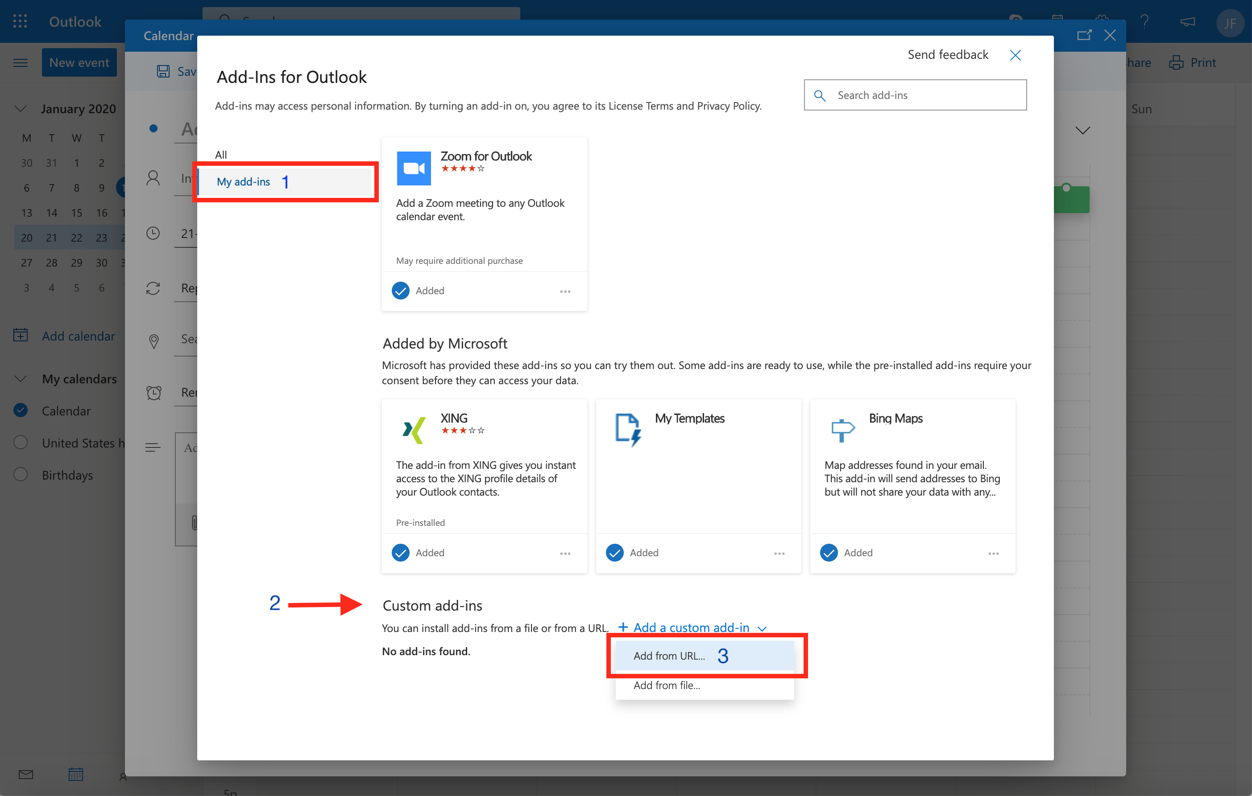Choose Add from URL... menu option

[x=705, y=656]
